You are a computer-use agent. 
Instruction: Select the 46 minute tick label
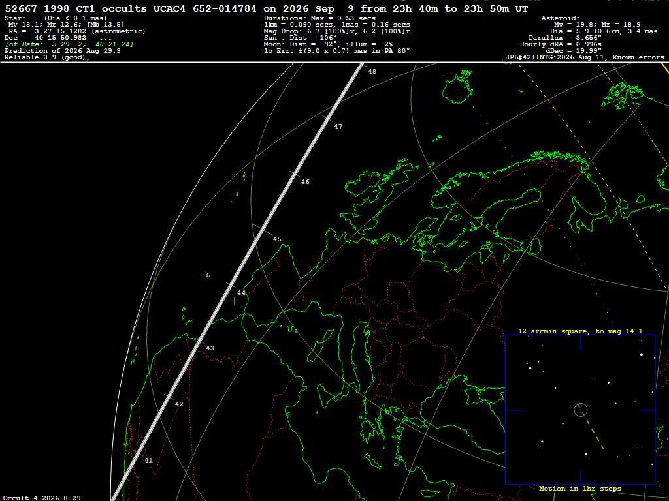[x=306, y=182]
